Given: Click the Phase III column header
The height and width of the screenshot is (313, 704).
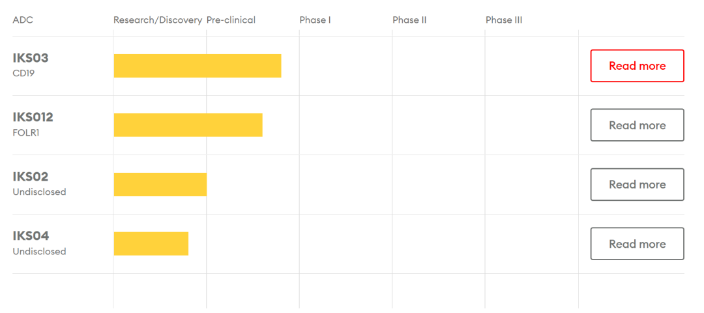Looking at the screenshot, I should click(504, 20).
